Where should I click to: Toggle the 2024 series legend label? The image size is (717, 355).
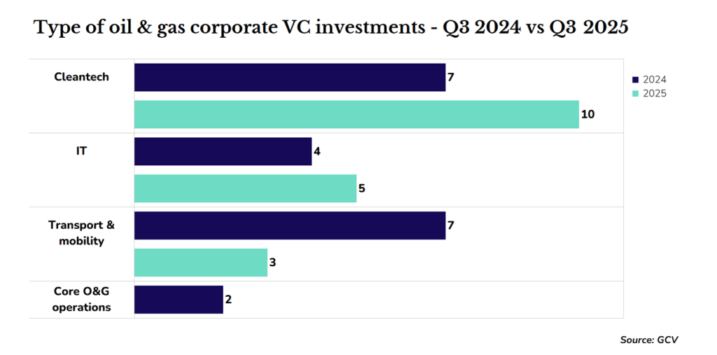[654, 80]
